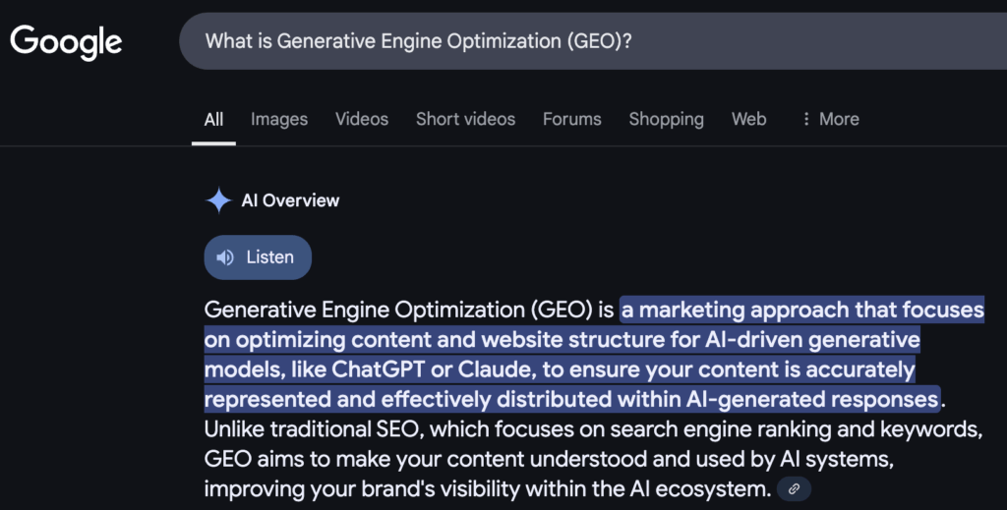Focus the search box with the GEO query

[x=593, y=41]
